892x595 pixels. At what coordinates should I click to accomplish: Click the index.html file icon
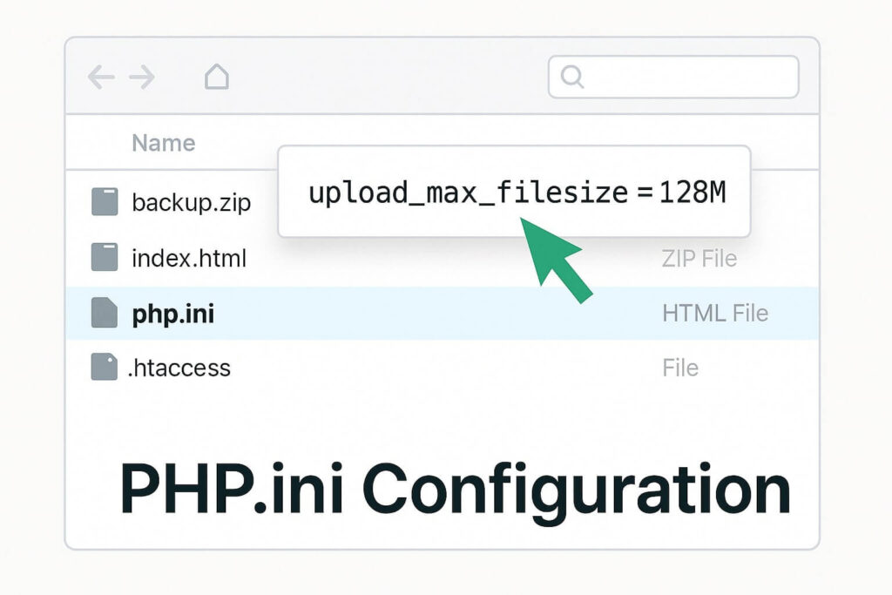click(104, 257)
